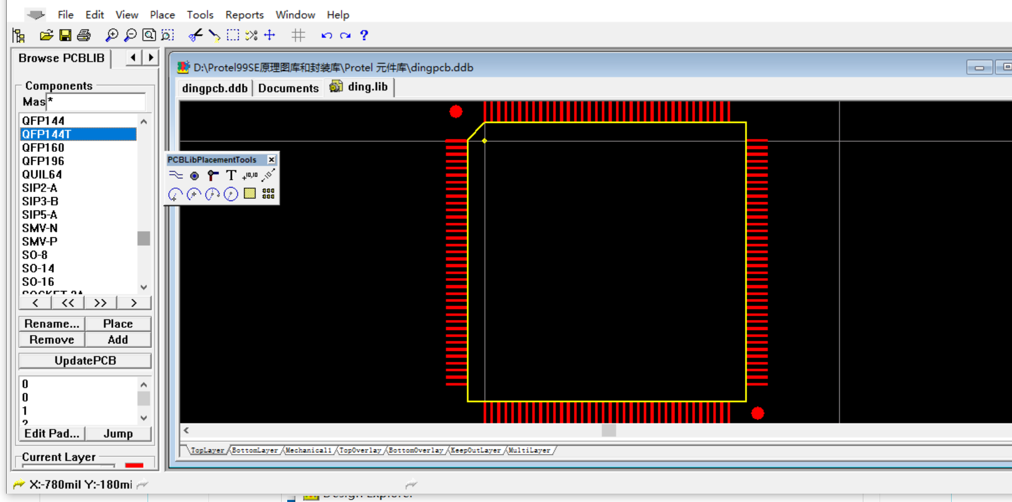Zoom out with the magnifier minus icon

point(130,36)
